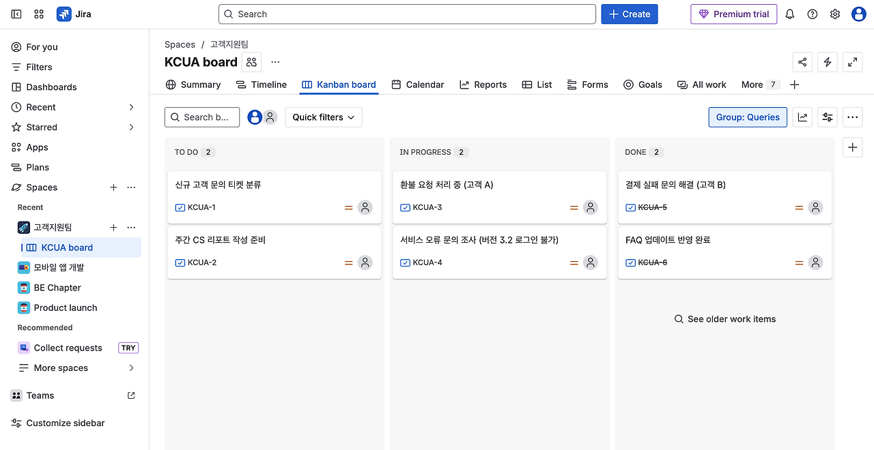The height and width of the screenshot is (450, 874).
Task: Open the view settings sliders icon
Action: coord(828,117)
